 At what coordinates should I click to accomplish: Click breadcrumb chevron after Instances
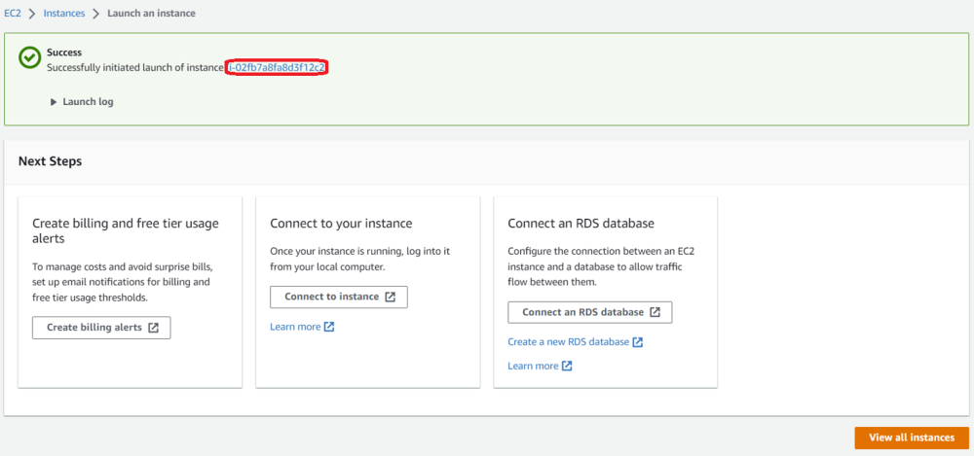coord(95,14)
